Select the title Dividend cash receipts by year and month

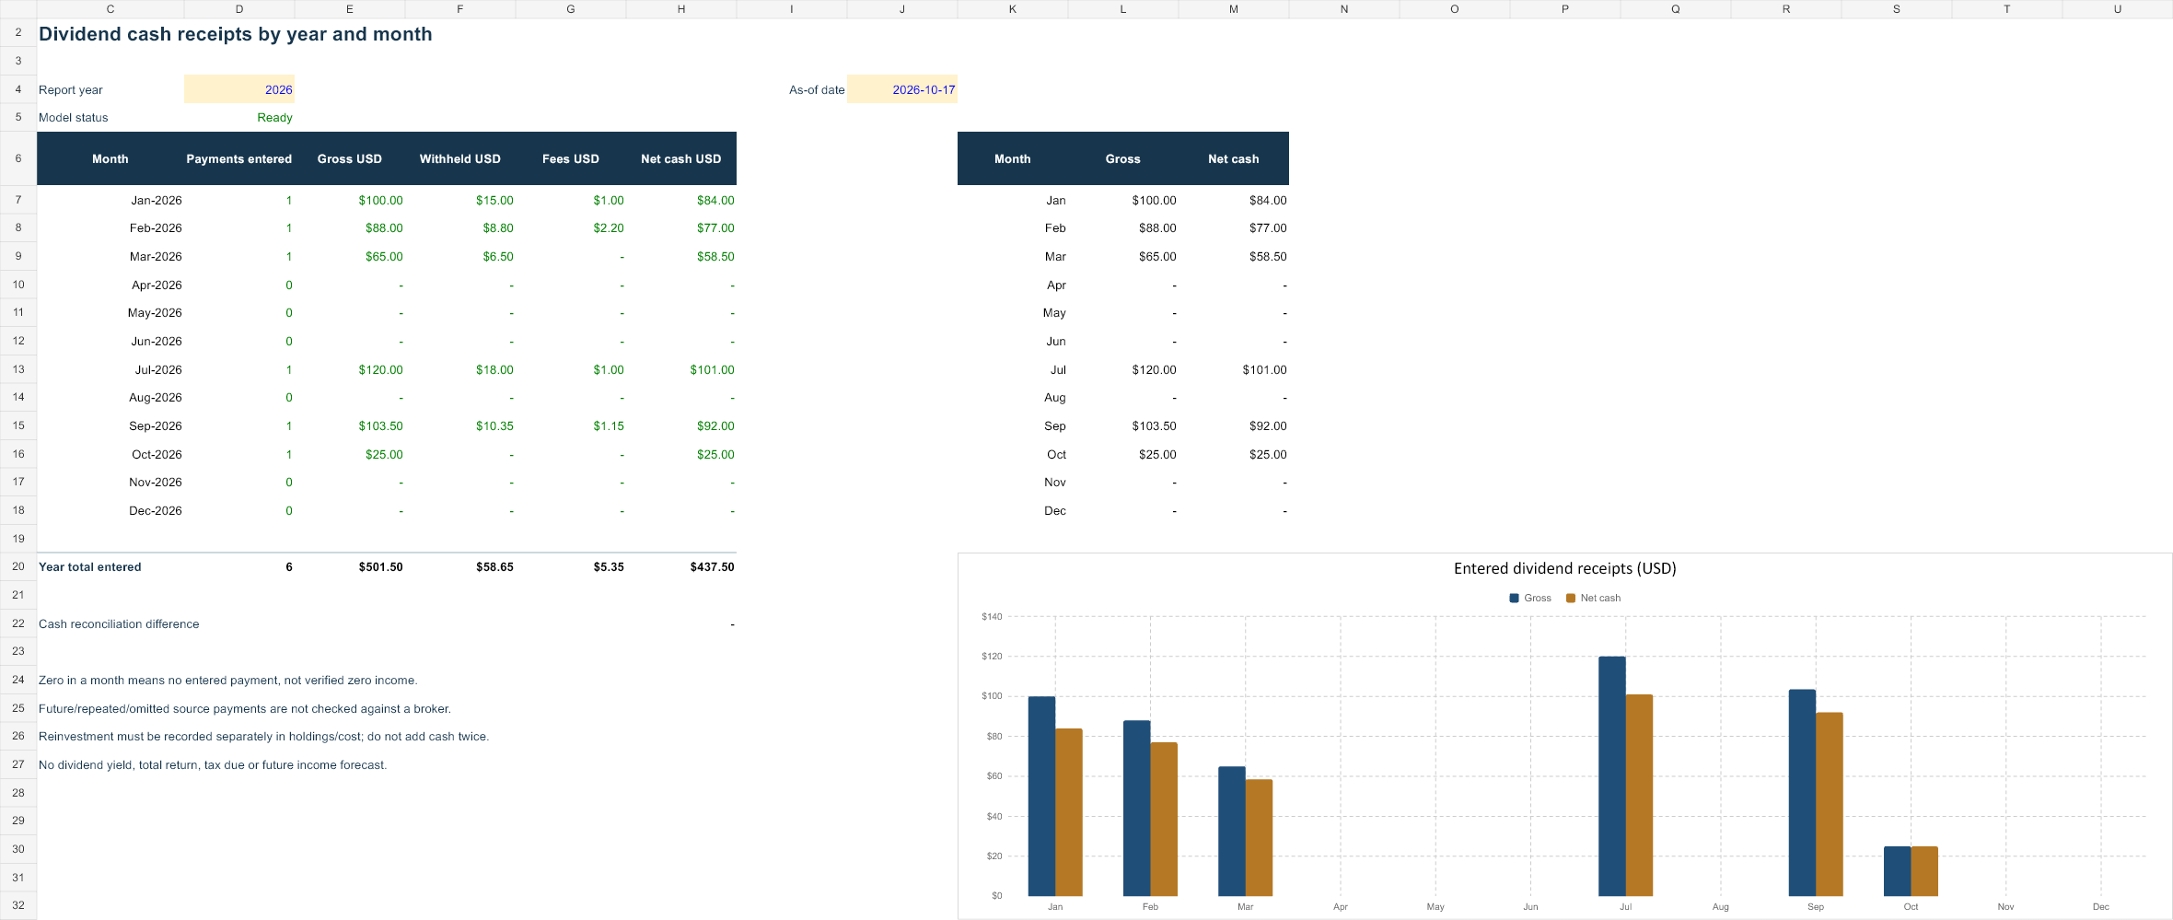pyautogui.click(x=235, y=34)
